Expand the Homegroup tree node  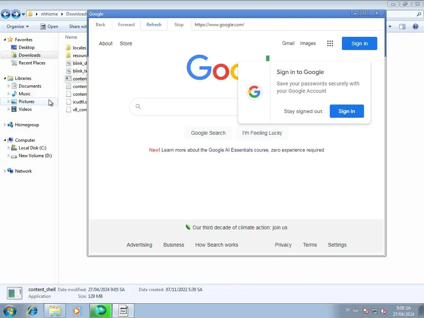4,125
